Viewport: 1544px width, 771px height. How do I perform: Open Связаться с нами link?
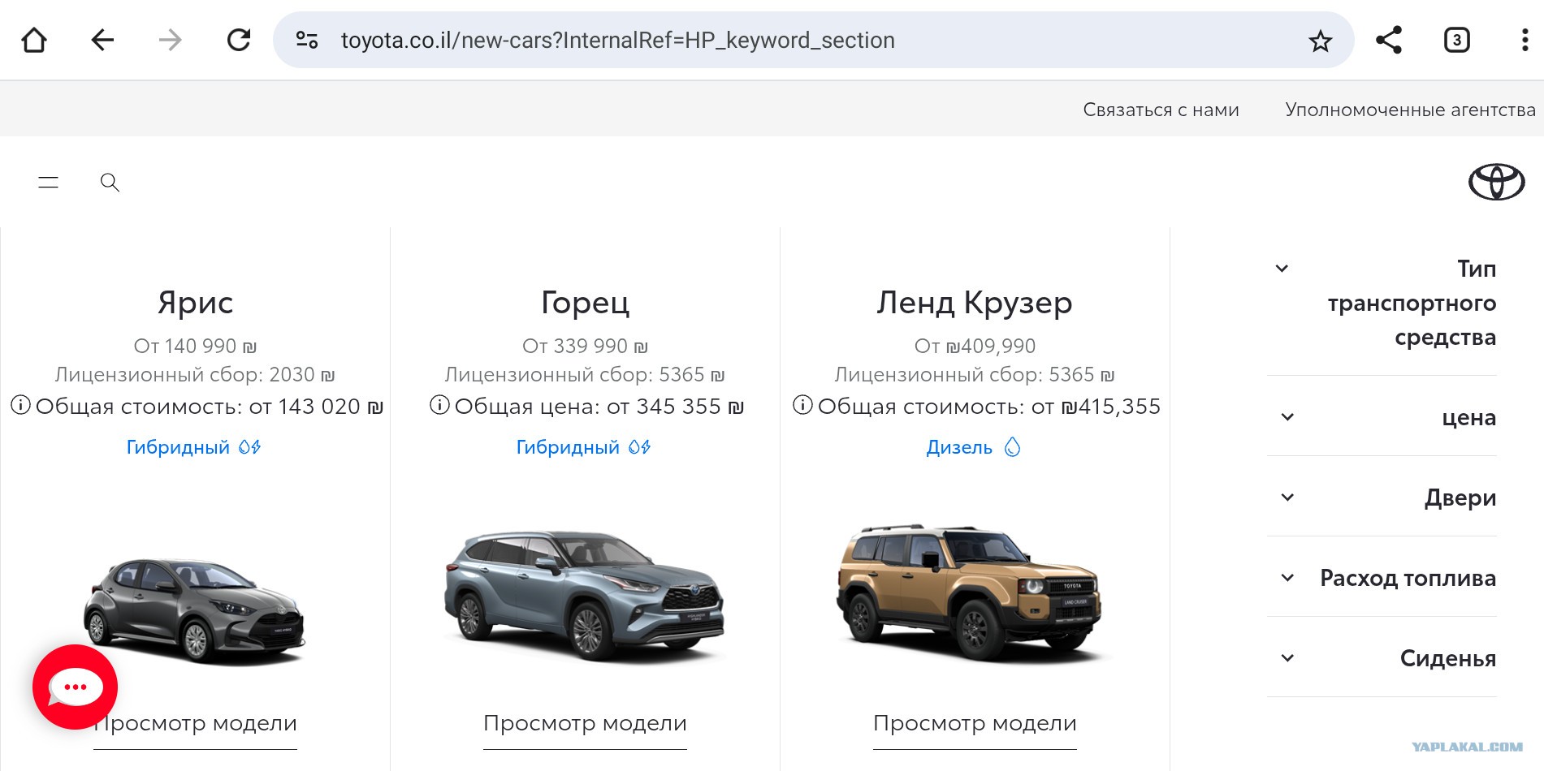pyautogui.click(x=1161, y=110)
